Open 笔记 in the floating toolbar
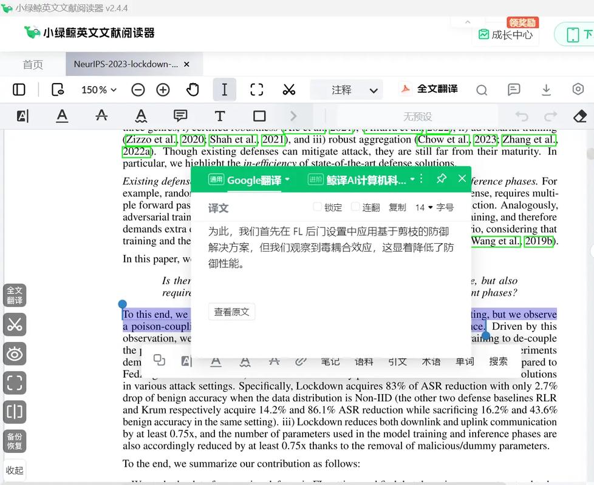The height and width of the screenshot is (485, 594). click(x=330, y=362)
